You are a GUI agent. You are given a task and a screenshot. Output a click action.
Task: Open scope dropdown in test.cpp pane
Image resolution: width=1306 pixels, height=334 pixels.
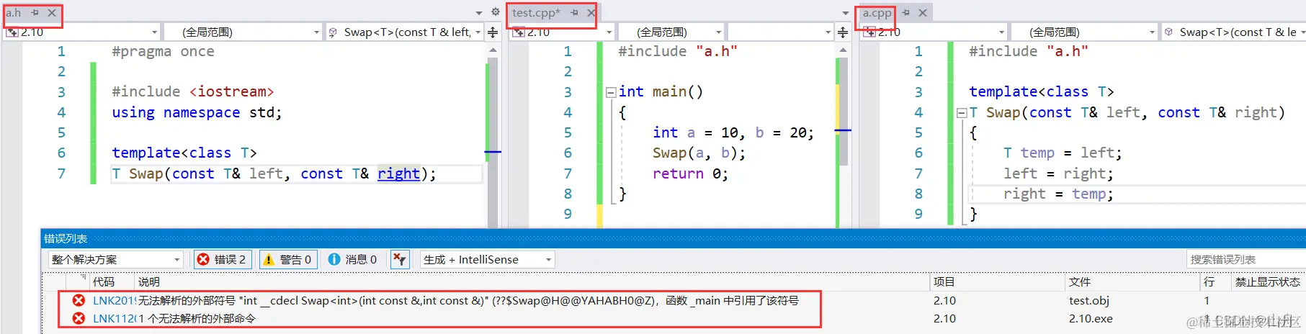[671, 32]
